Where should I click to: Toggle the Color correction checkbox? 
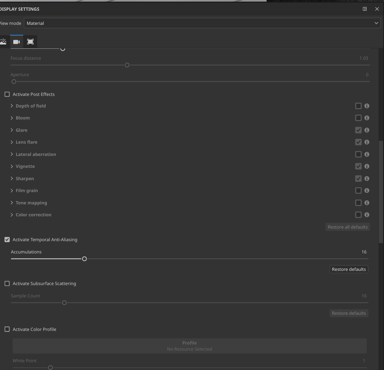(x=358, y=215)
